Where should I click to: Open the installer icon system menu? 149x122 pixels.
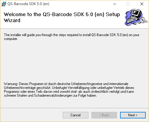pos(4,4)
